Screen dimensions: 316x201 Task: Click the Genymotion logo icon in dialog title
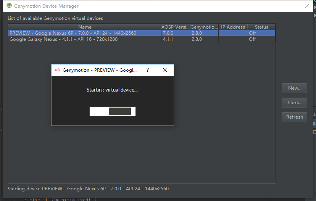(x=57, y=70)
